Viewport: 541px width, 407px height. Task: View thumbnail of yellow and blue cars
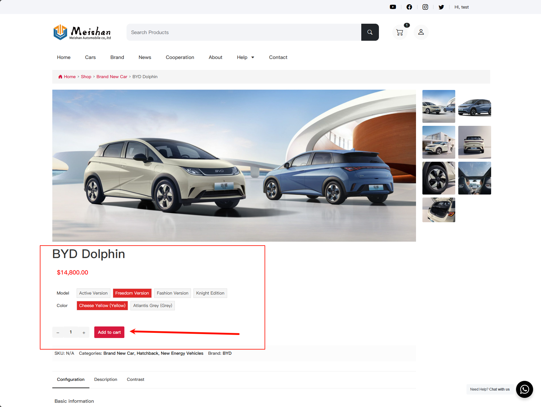(x=439, y=106)
